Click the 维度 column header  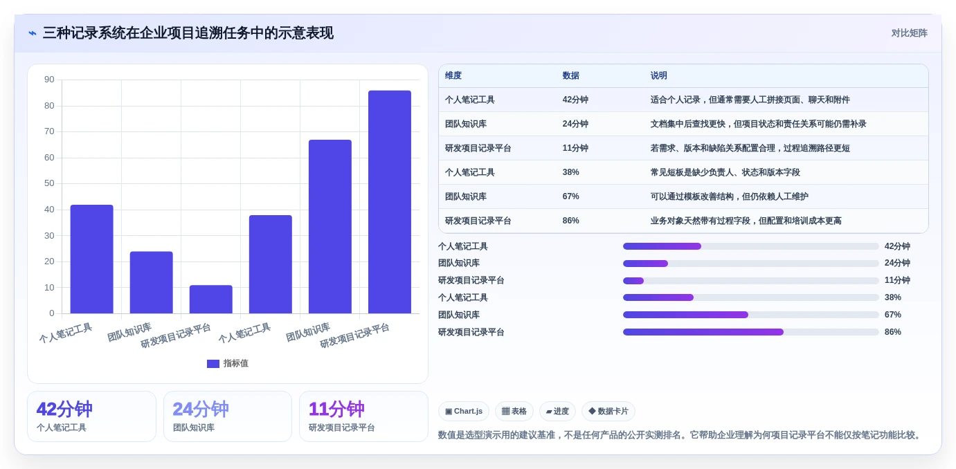tap(453, 76)
